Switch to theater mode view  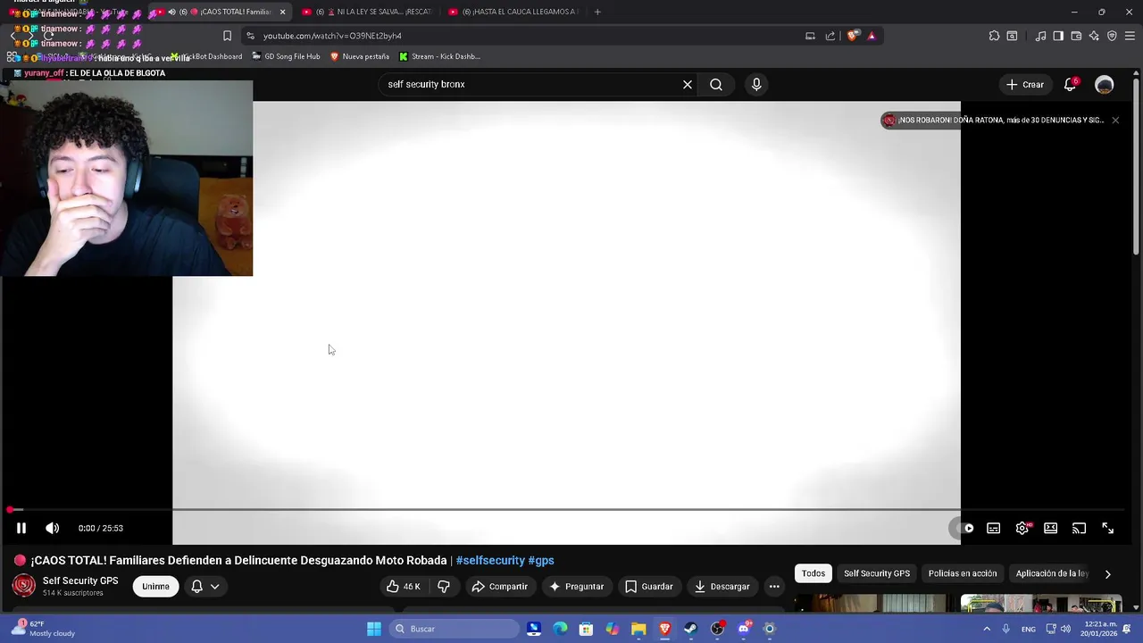[1051, 528]
